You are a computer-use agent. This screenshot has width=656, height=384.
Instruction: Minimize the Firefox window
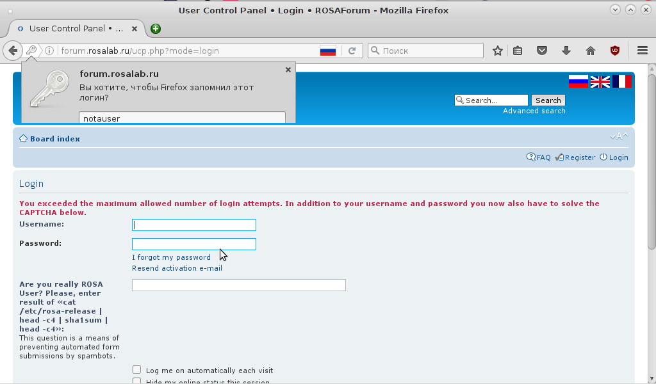tap(615, 10)
